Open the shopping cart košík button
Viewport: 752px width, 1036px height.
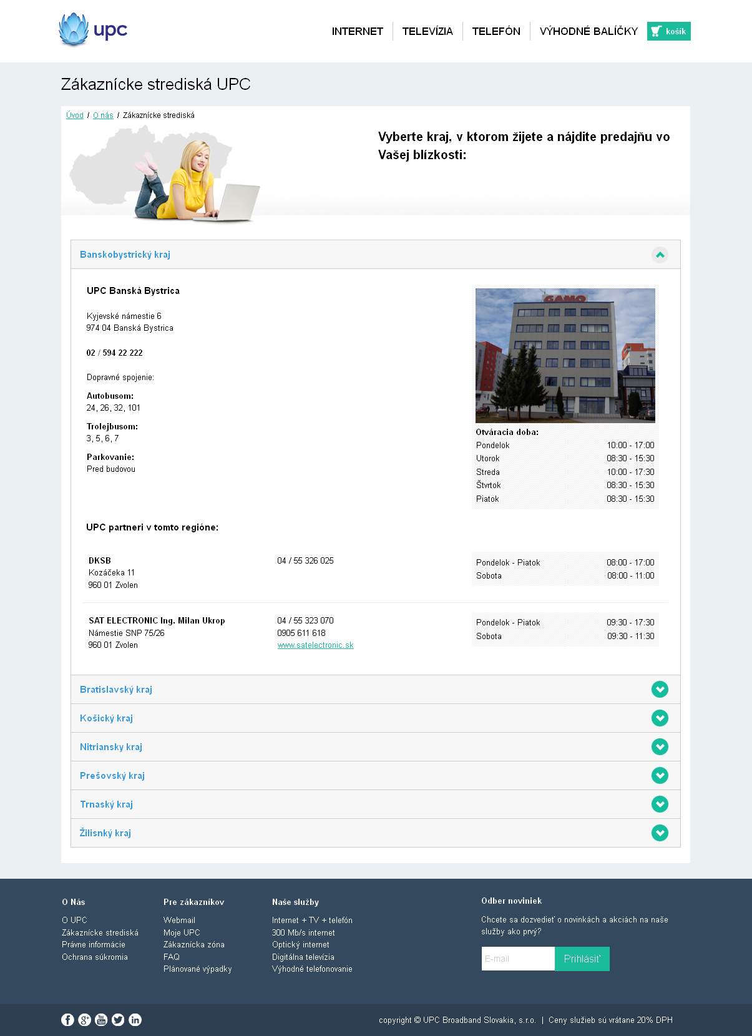668,31
